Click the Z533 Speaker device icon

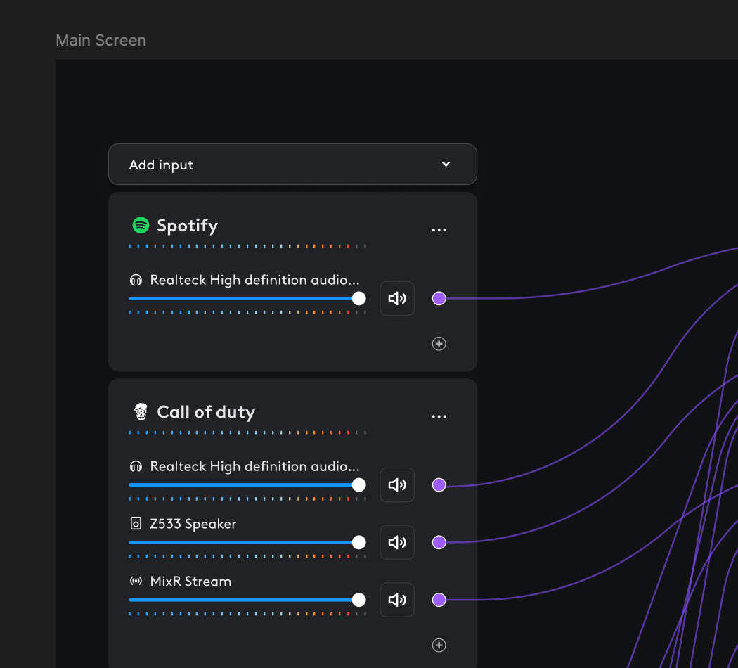point(136,524)
